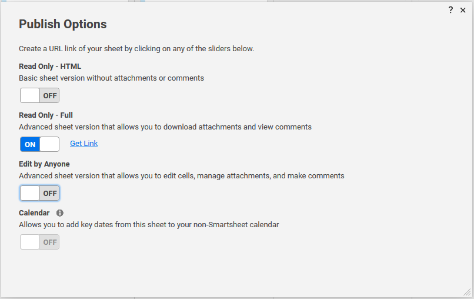Click the 'non-Smartsheet calendar' description text

[x=149, y=225]
